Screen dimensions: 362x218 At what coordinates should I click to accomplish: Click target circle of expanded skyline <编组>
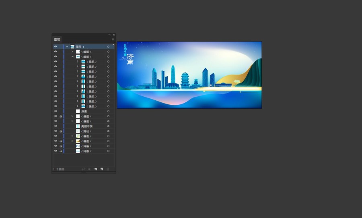point(108,57)
